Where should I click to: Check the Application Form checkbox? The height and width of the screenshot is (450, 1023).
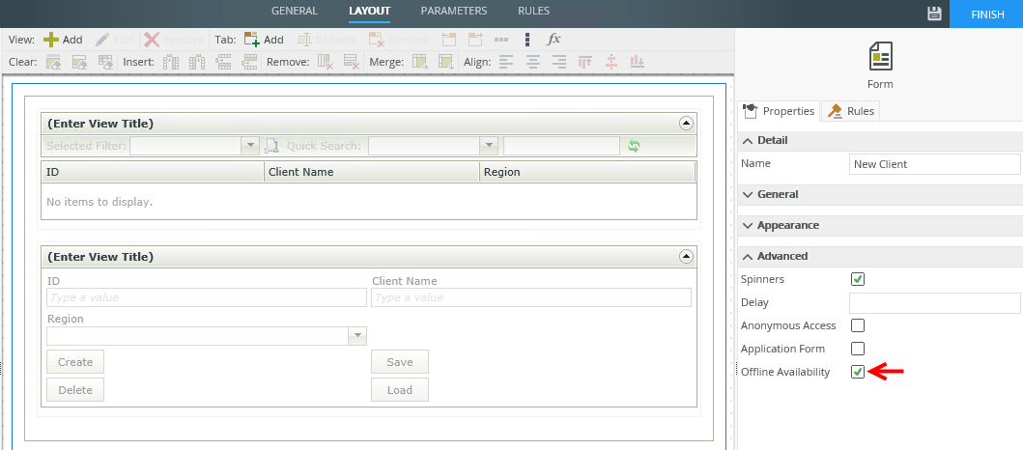coord(857,349)
